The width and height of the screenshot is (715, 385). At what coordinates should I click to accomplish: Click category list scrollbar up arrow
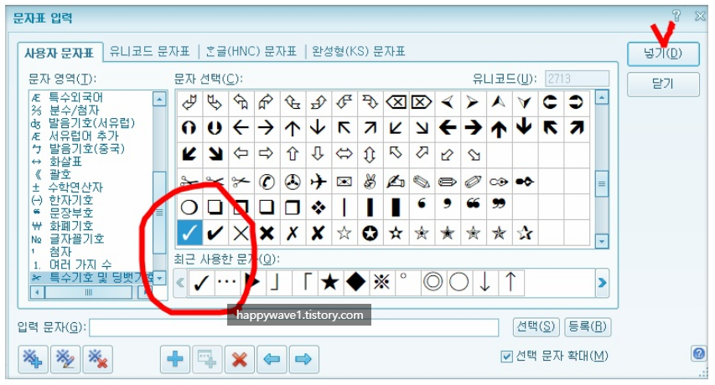coord(159,99)
